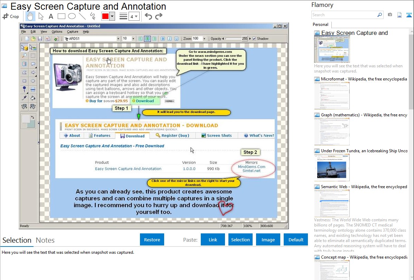Open the Under Frozen Tundra icebreaking ship thumbnail
This screenshot has width=414, height=280.
click(x=332, y=167)
